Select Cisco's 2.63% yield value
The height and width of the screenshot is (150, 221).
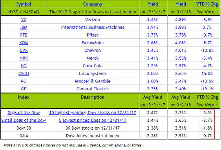click(x=181, y=73)
